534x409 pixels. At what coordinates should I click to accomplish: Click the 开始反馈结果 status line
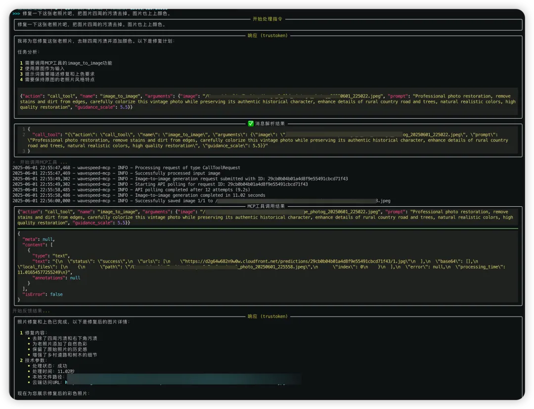pos(31,311)
